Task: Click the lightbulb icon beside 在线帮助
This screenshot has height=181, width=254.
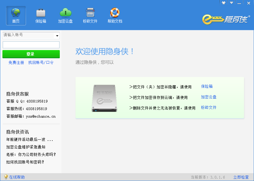Action: click(x=6, y=177)
